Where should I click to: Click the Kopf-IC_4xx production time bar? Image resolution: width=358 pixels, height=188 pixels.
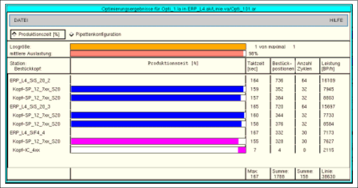(158, 150)
